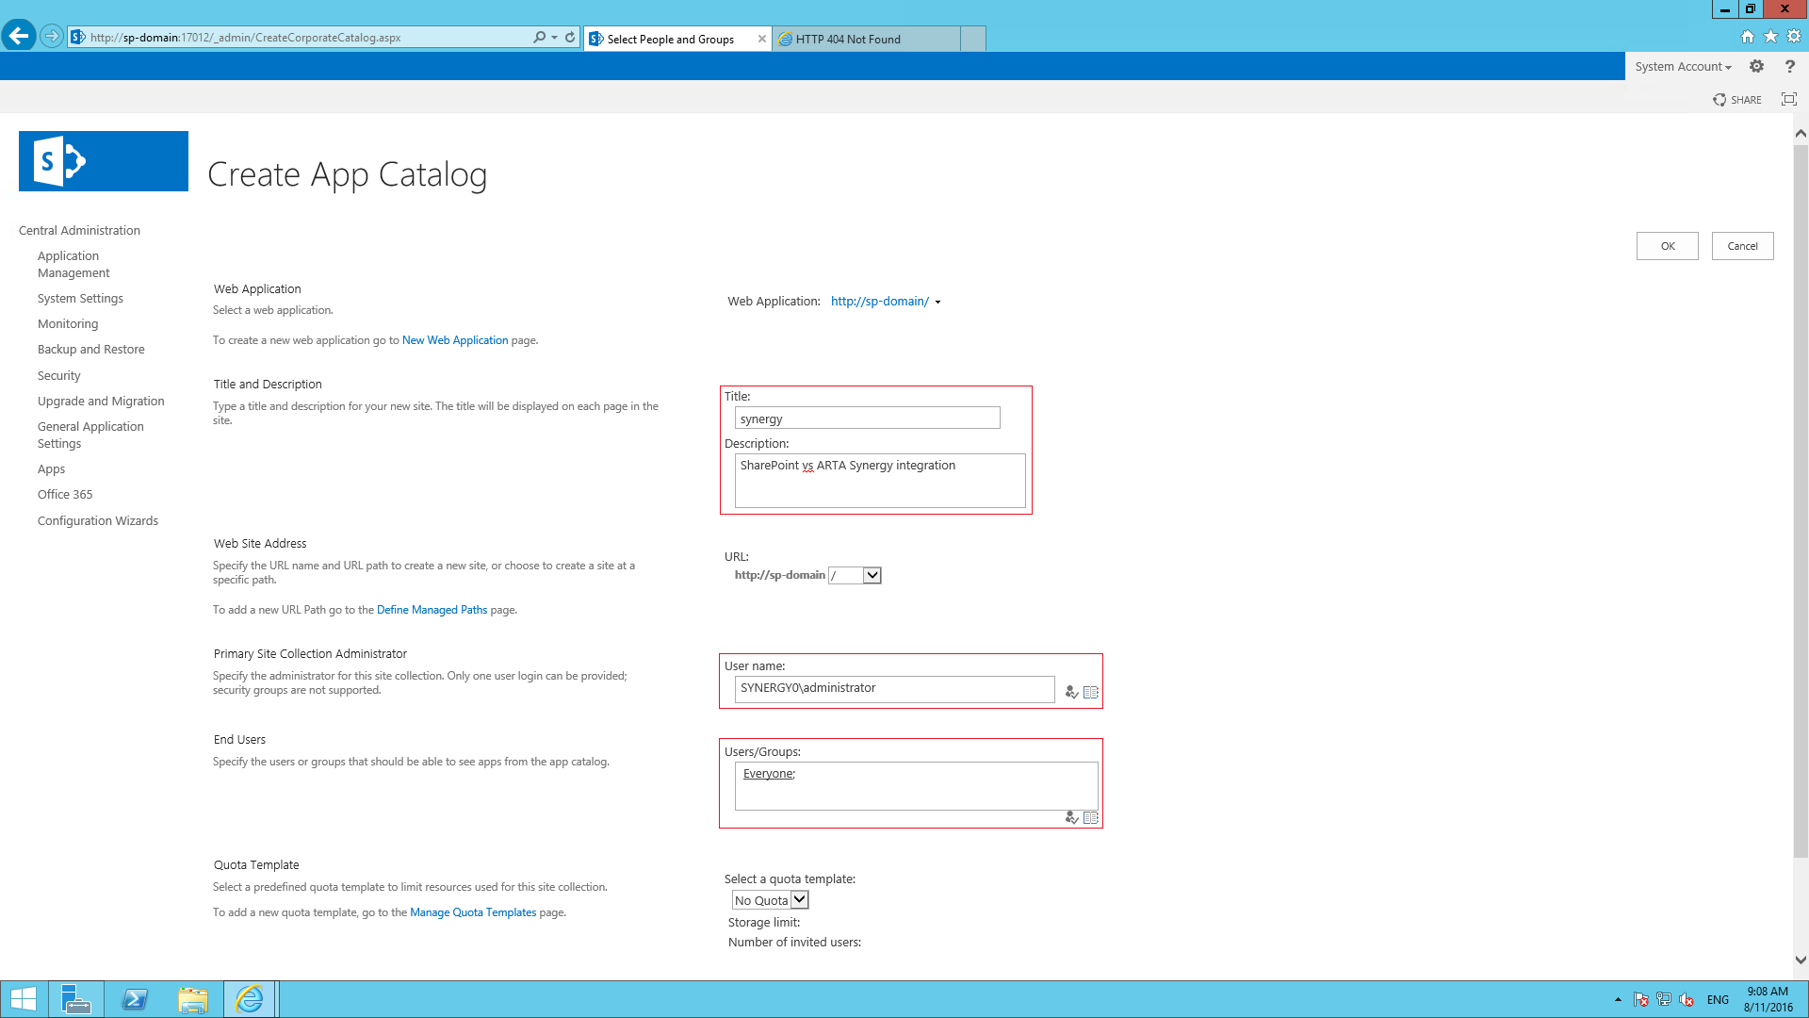The width and height of the screenshot is (1809, 1018).
Task: Click the SharePoint logo
Action: [104, 161]
